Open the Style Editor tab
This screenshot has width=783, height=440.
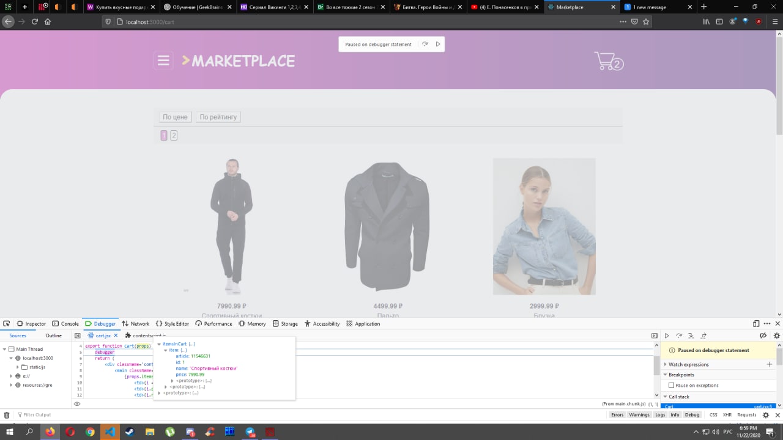[173, 324]
